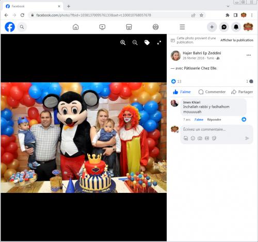Zoom in on the photo

(x=123, y=42)
